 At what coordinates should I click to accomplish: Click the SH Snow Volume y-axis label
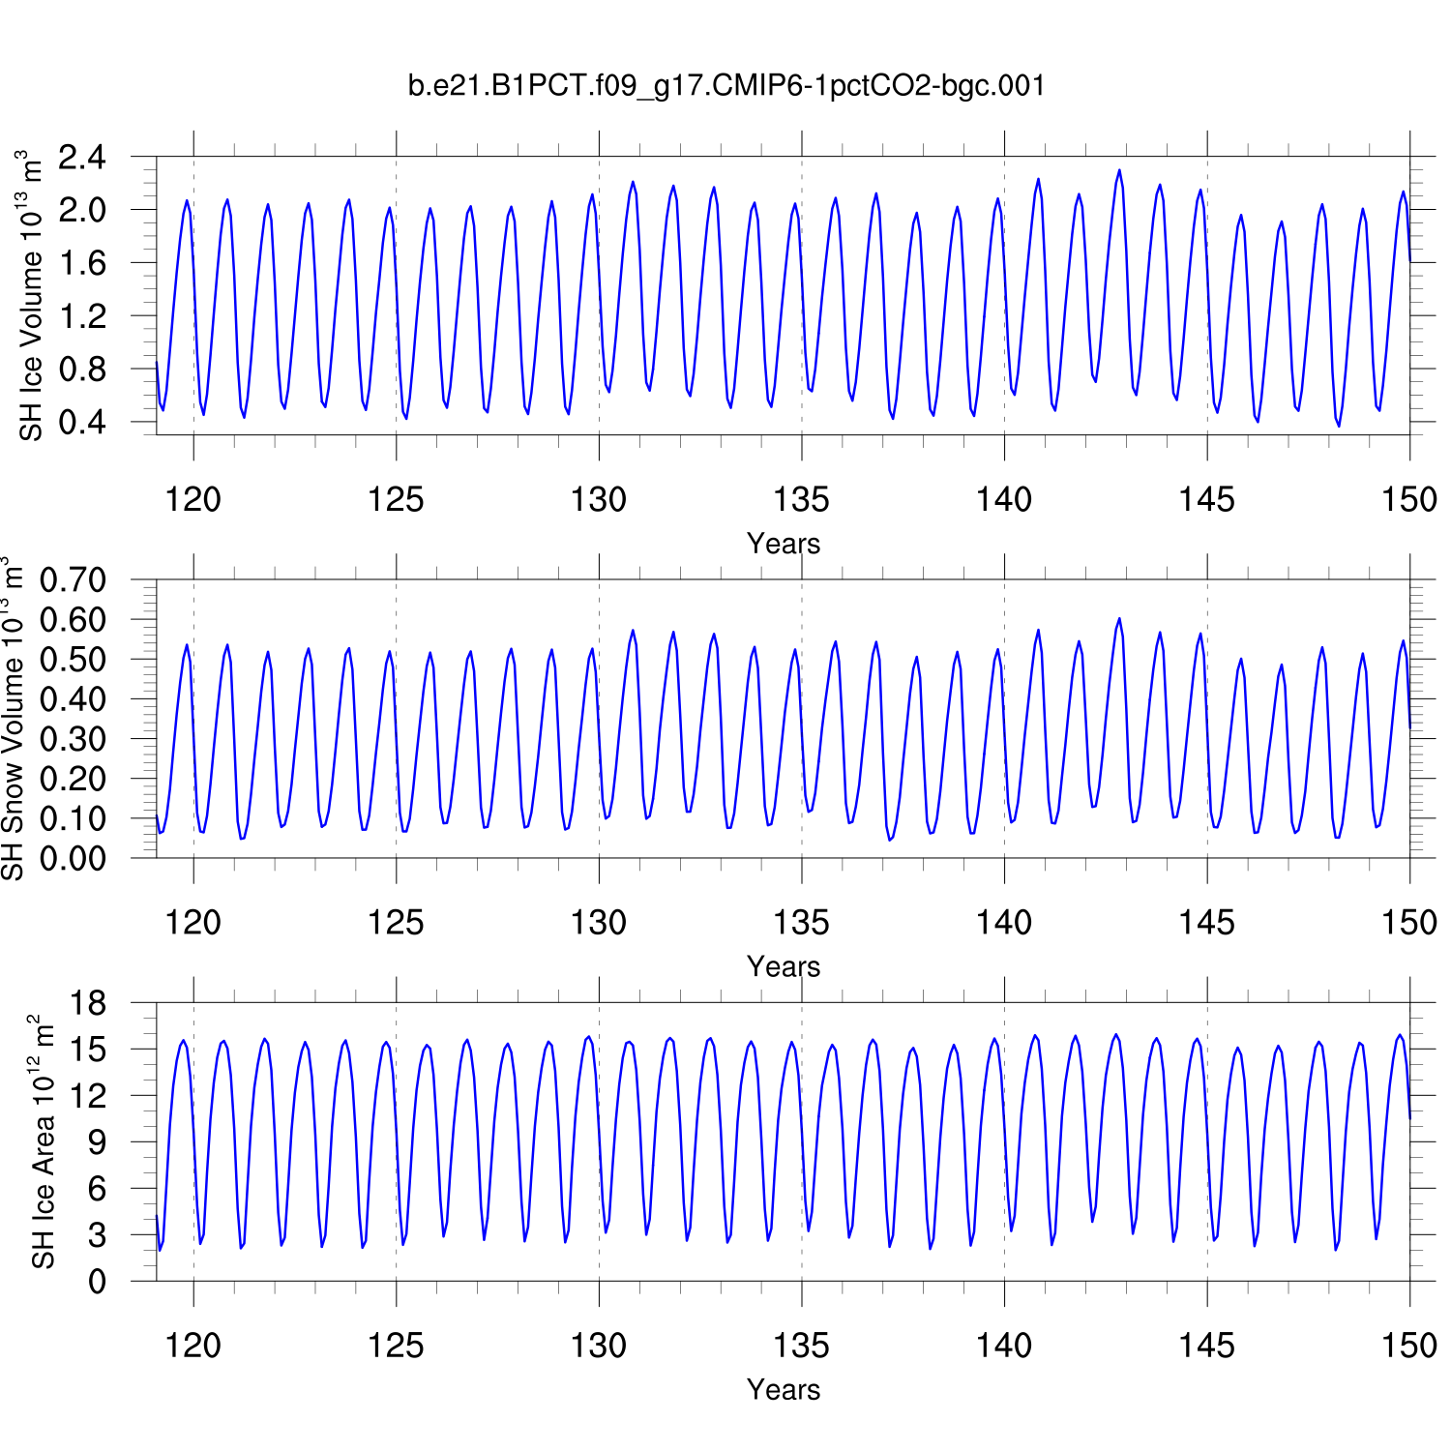tap(13, 718)
